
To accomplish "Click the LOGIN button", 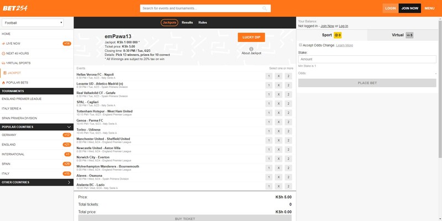I will pyautogui.click(x=391, y=8).
